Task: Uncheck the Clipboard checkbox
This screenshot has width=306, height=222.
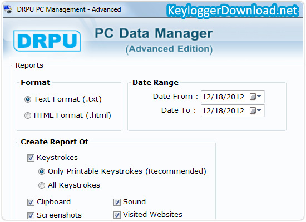Action: click(31, 202)
